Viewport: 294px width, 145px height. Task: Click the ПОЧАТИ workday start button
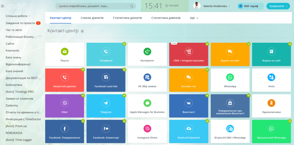click(x=172, y=6)
